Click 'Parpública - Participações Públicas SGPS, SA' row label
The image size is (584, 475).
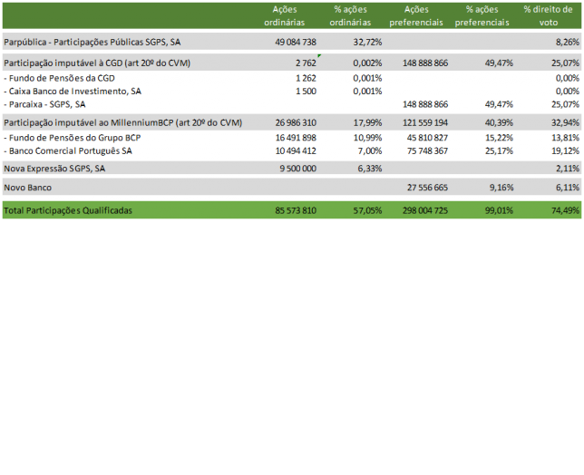(92, 42)
